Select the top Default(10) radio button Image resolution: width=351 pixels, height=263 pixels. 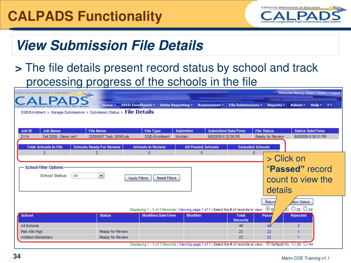(268, 209)
